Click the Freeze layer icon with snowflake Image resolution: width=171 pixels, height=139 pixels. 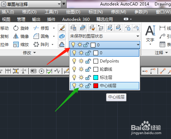coord(128,28)
